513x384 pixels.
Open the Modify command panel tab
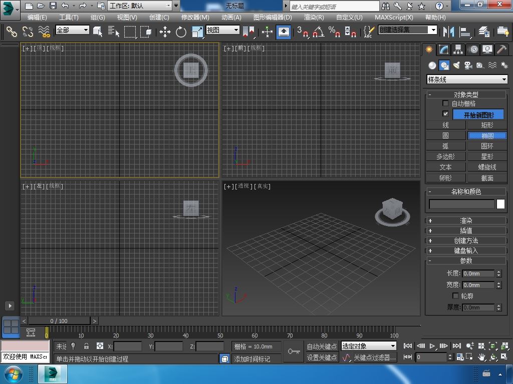pos(443,49)
